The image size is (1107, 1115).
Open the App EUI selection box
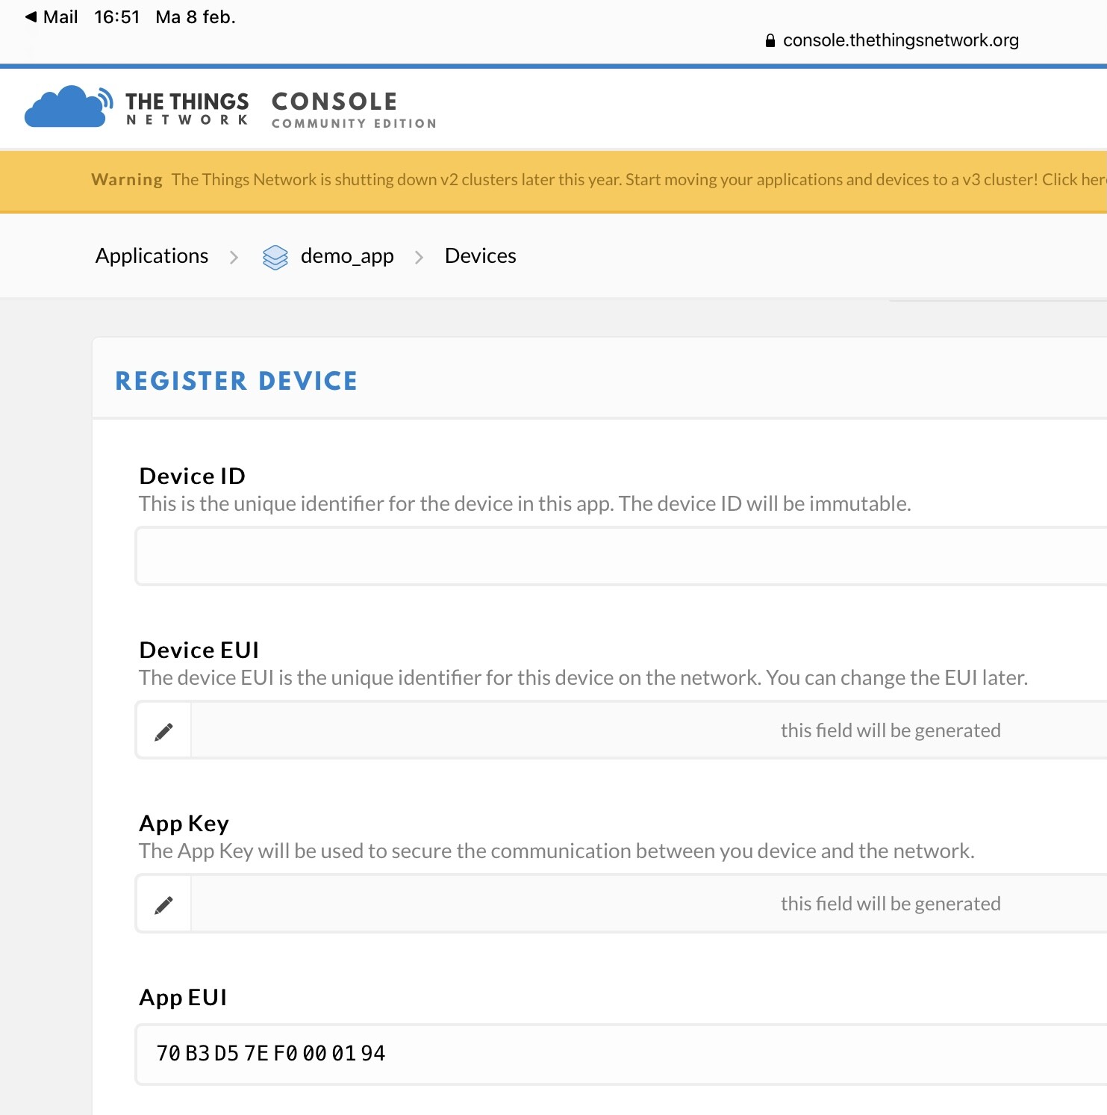(620, 1054)
